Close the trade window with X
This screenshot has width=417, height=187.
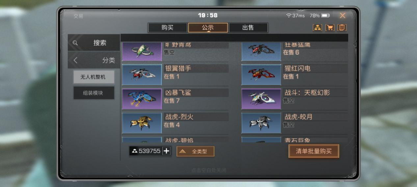(343, 15)
